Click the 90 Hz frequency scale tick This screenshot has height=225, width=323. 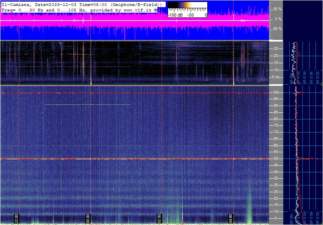click(275, 106)
